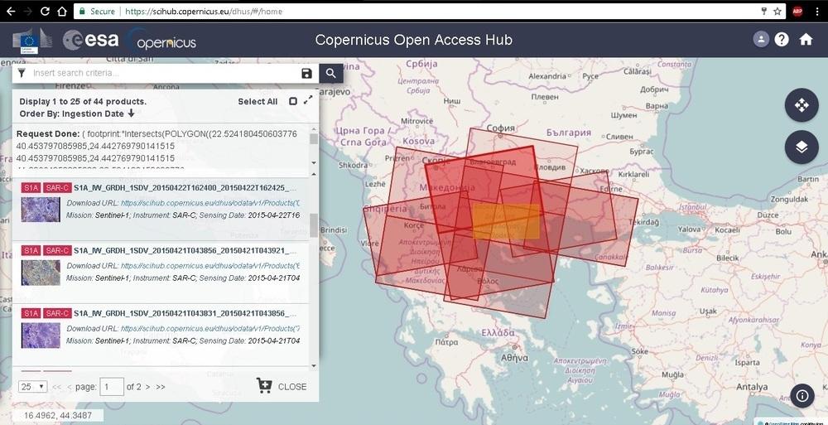This screenshot has height=425, width=828.
Task: Click the Copernicus logo in the header
Action: tap(162, 41)
